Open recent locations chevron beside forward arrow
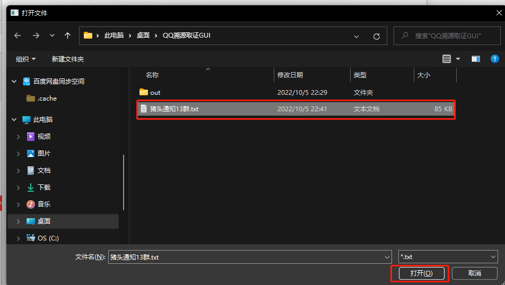505x285 pixels. click(x=52, y=35)
